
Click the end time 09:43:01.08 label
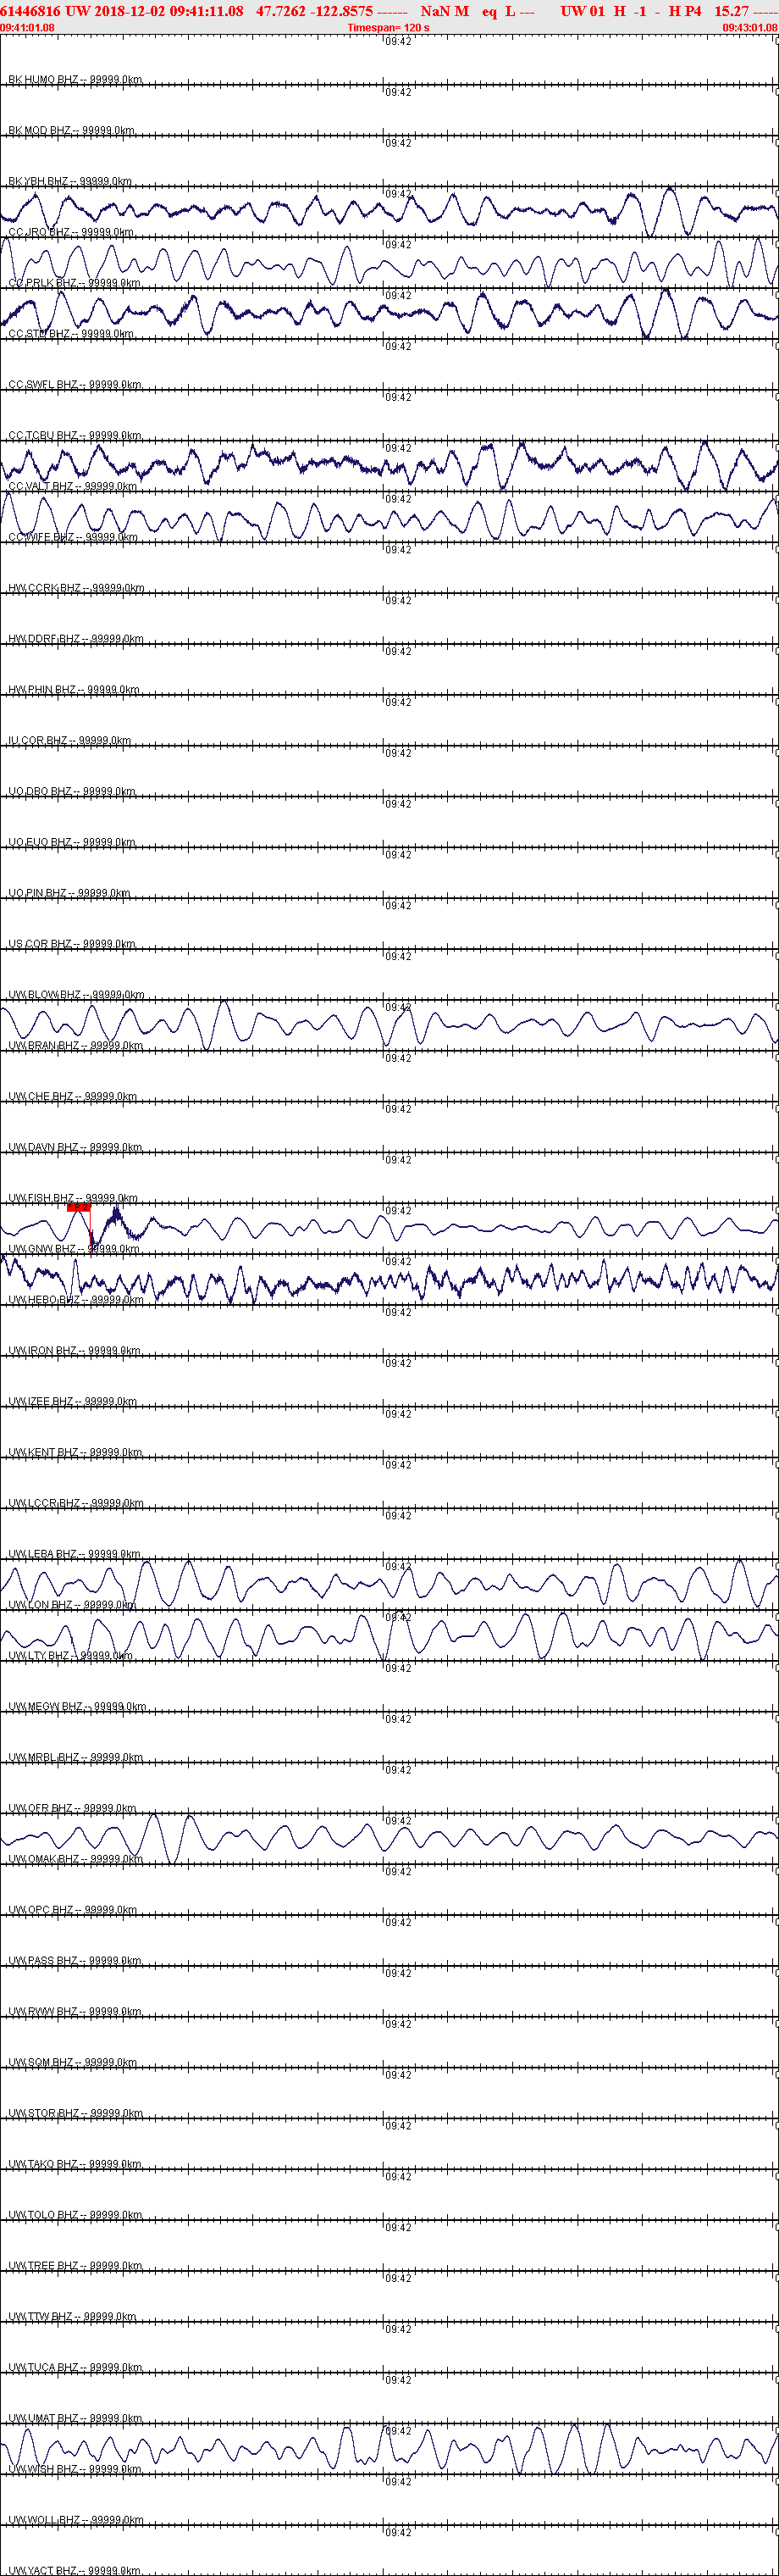coord(750,28)
